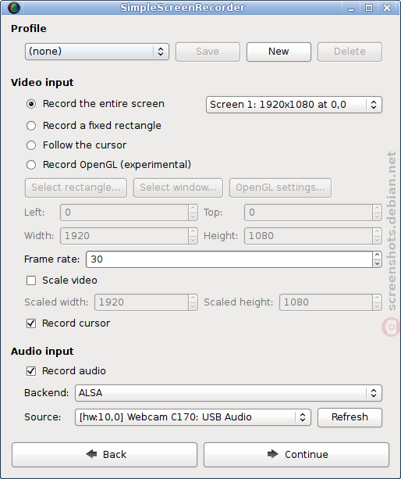Click the frame rate decrement arrow
The height and width of the screenshot is (479, 401).
coord(378,263)
